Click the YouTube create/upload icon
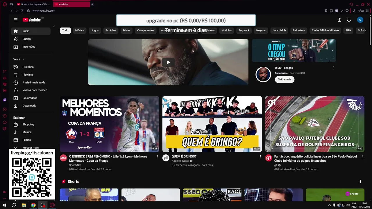The height and width of the screenshot is (209, 372). tap(339, 20)
